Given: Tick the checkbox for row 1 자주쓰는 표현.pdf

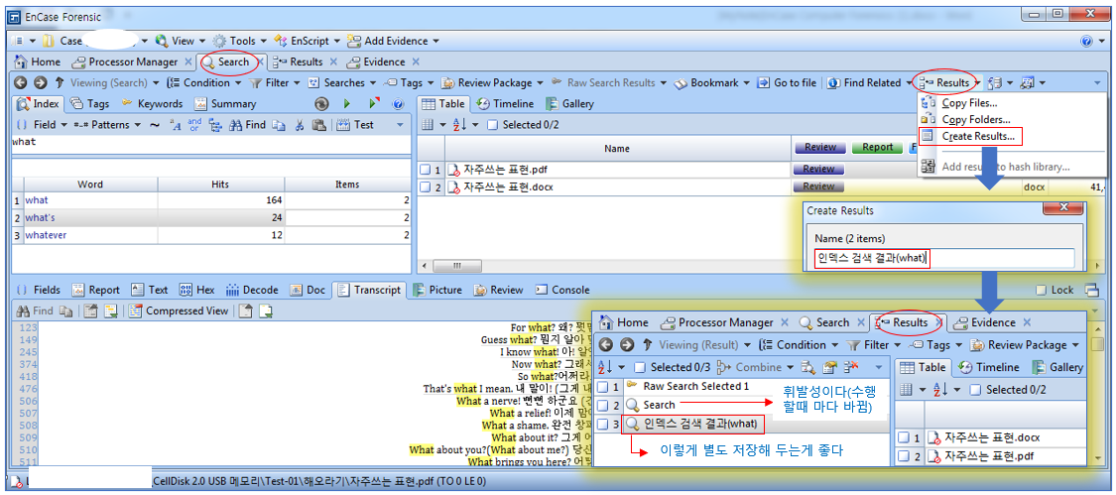Looking at the screenshot, I should click(x=425, y=170).
